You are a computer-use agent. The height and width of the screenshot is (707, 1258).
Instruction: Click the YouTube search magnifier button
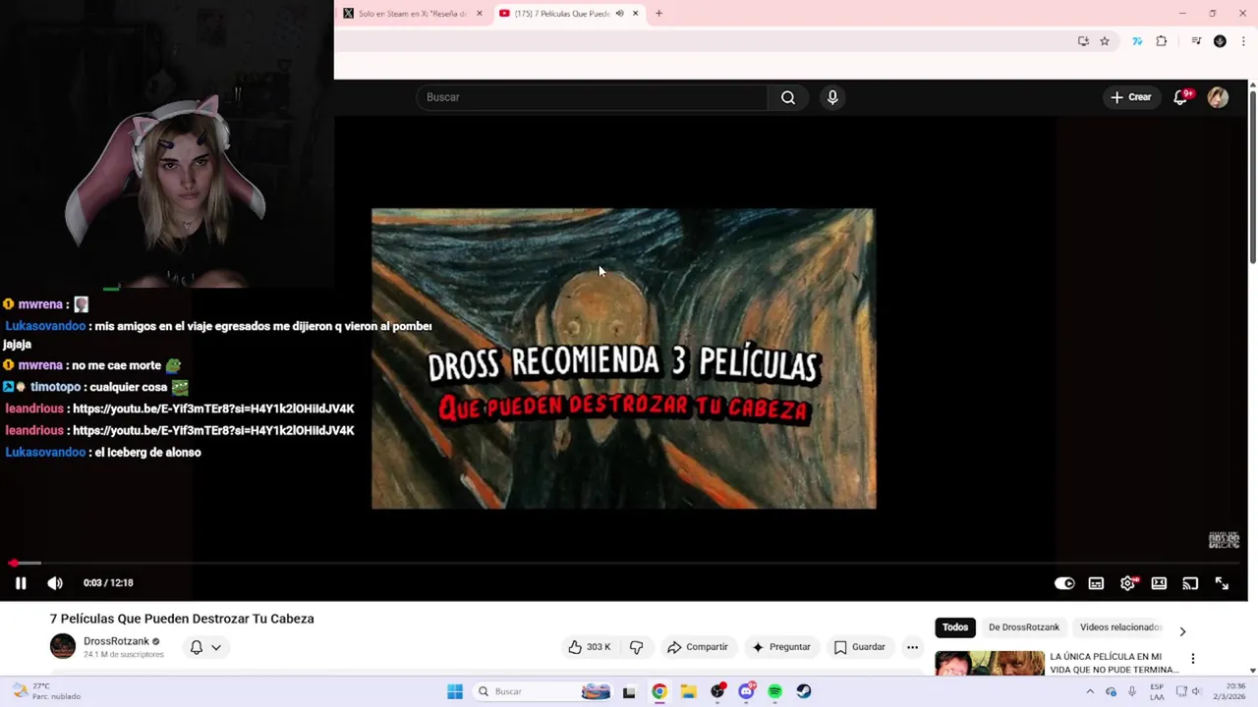coord(787,97)
